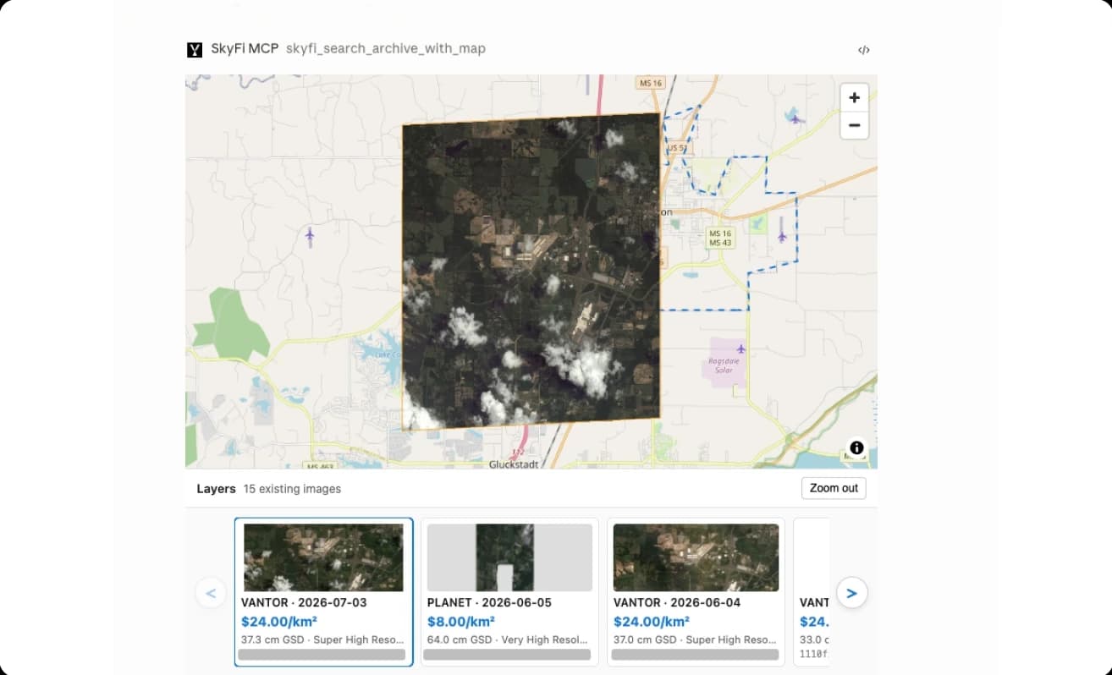
Task: Click the skyfi_search_archive_with_map tool name
Action: [386, 48]
